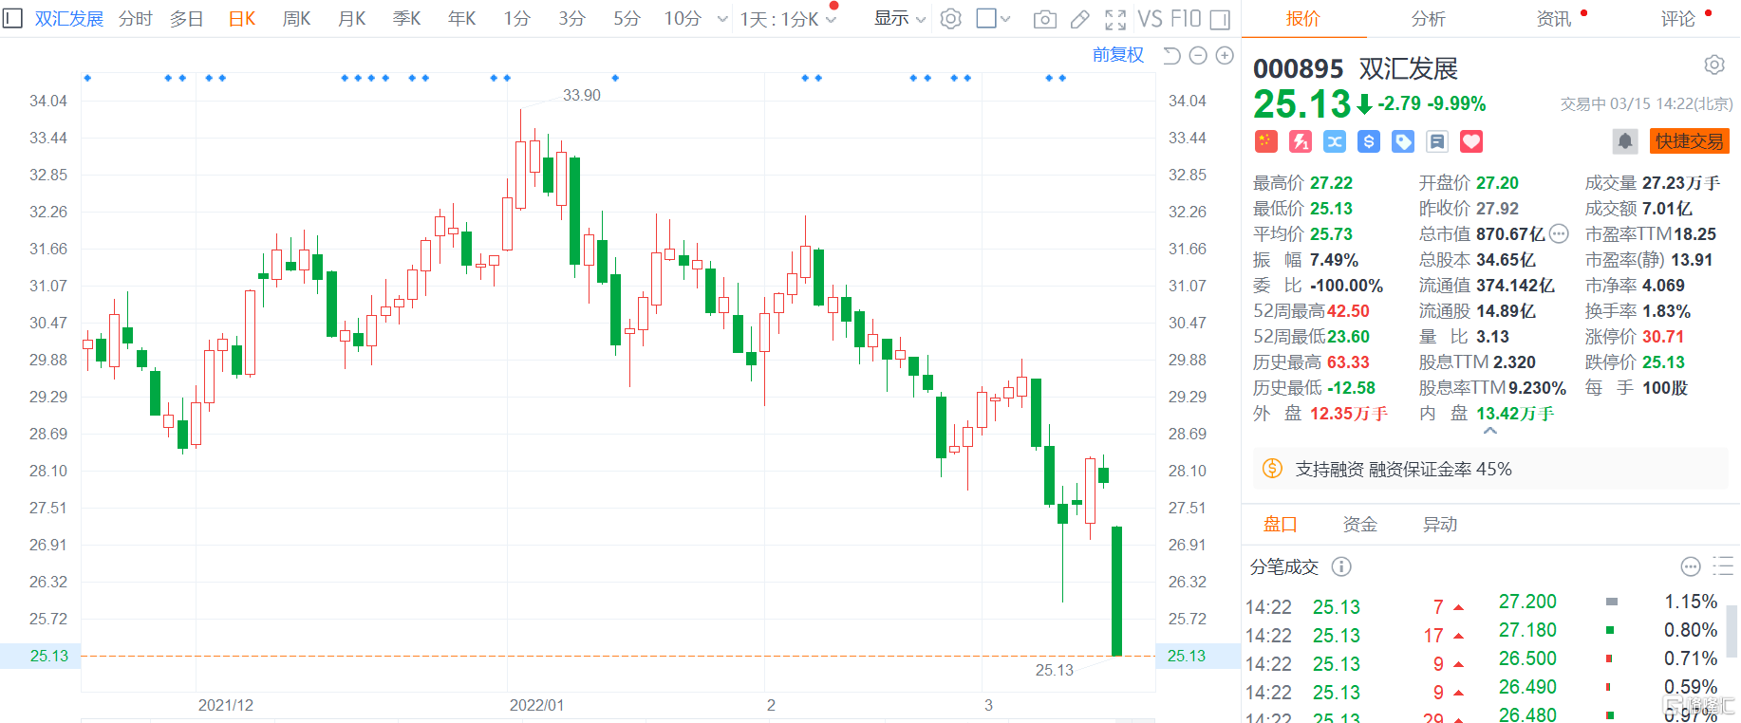Image resolution: width=1741 pixels, height=723 pixels.
Task: Click the 26.500 trade price entry
Action: (x=1527, y=658)
